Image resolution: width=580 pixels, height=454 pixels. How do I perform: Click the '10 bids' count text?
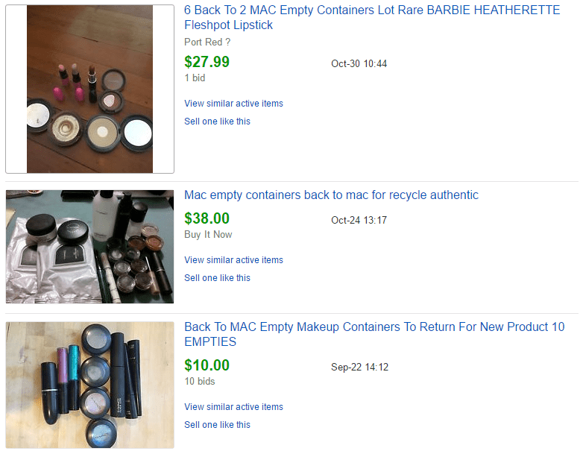199,382
